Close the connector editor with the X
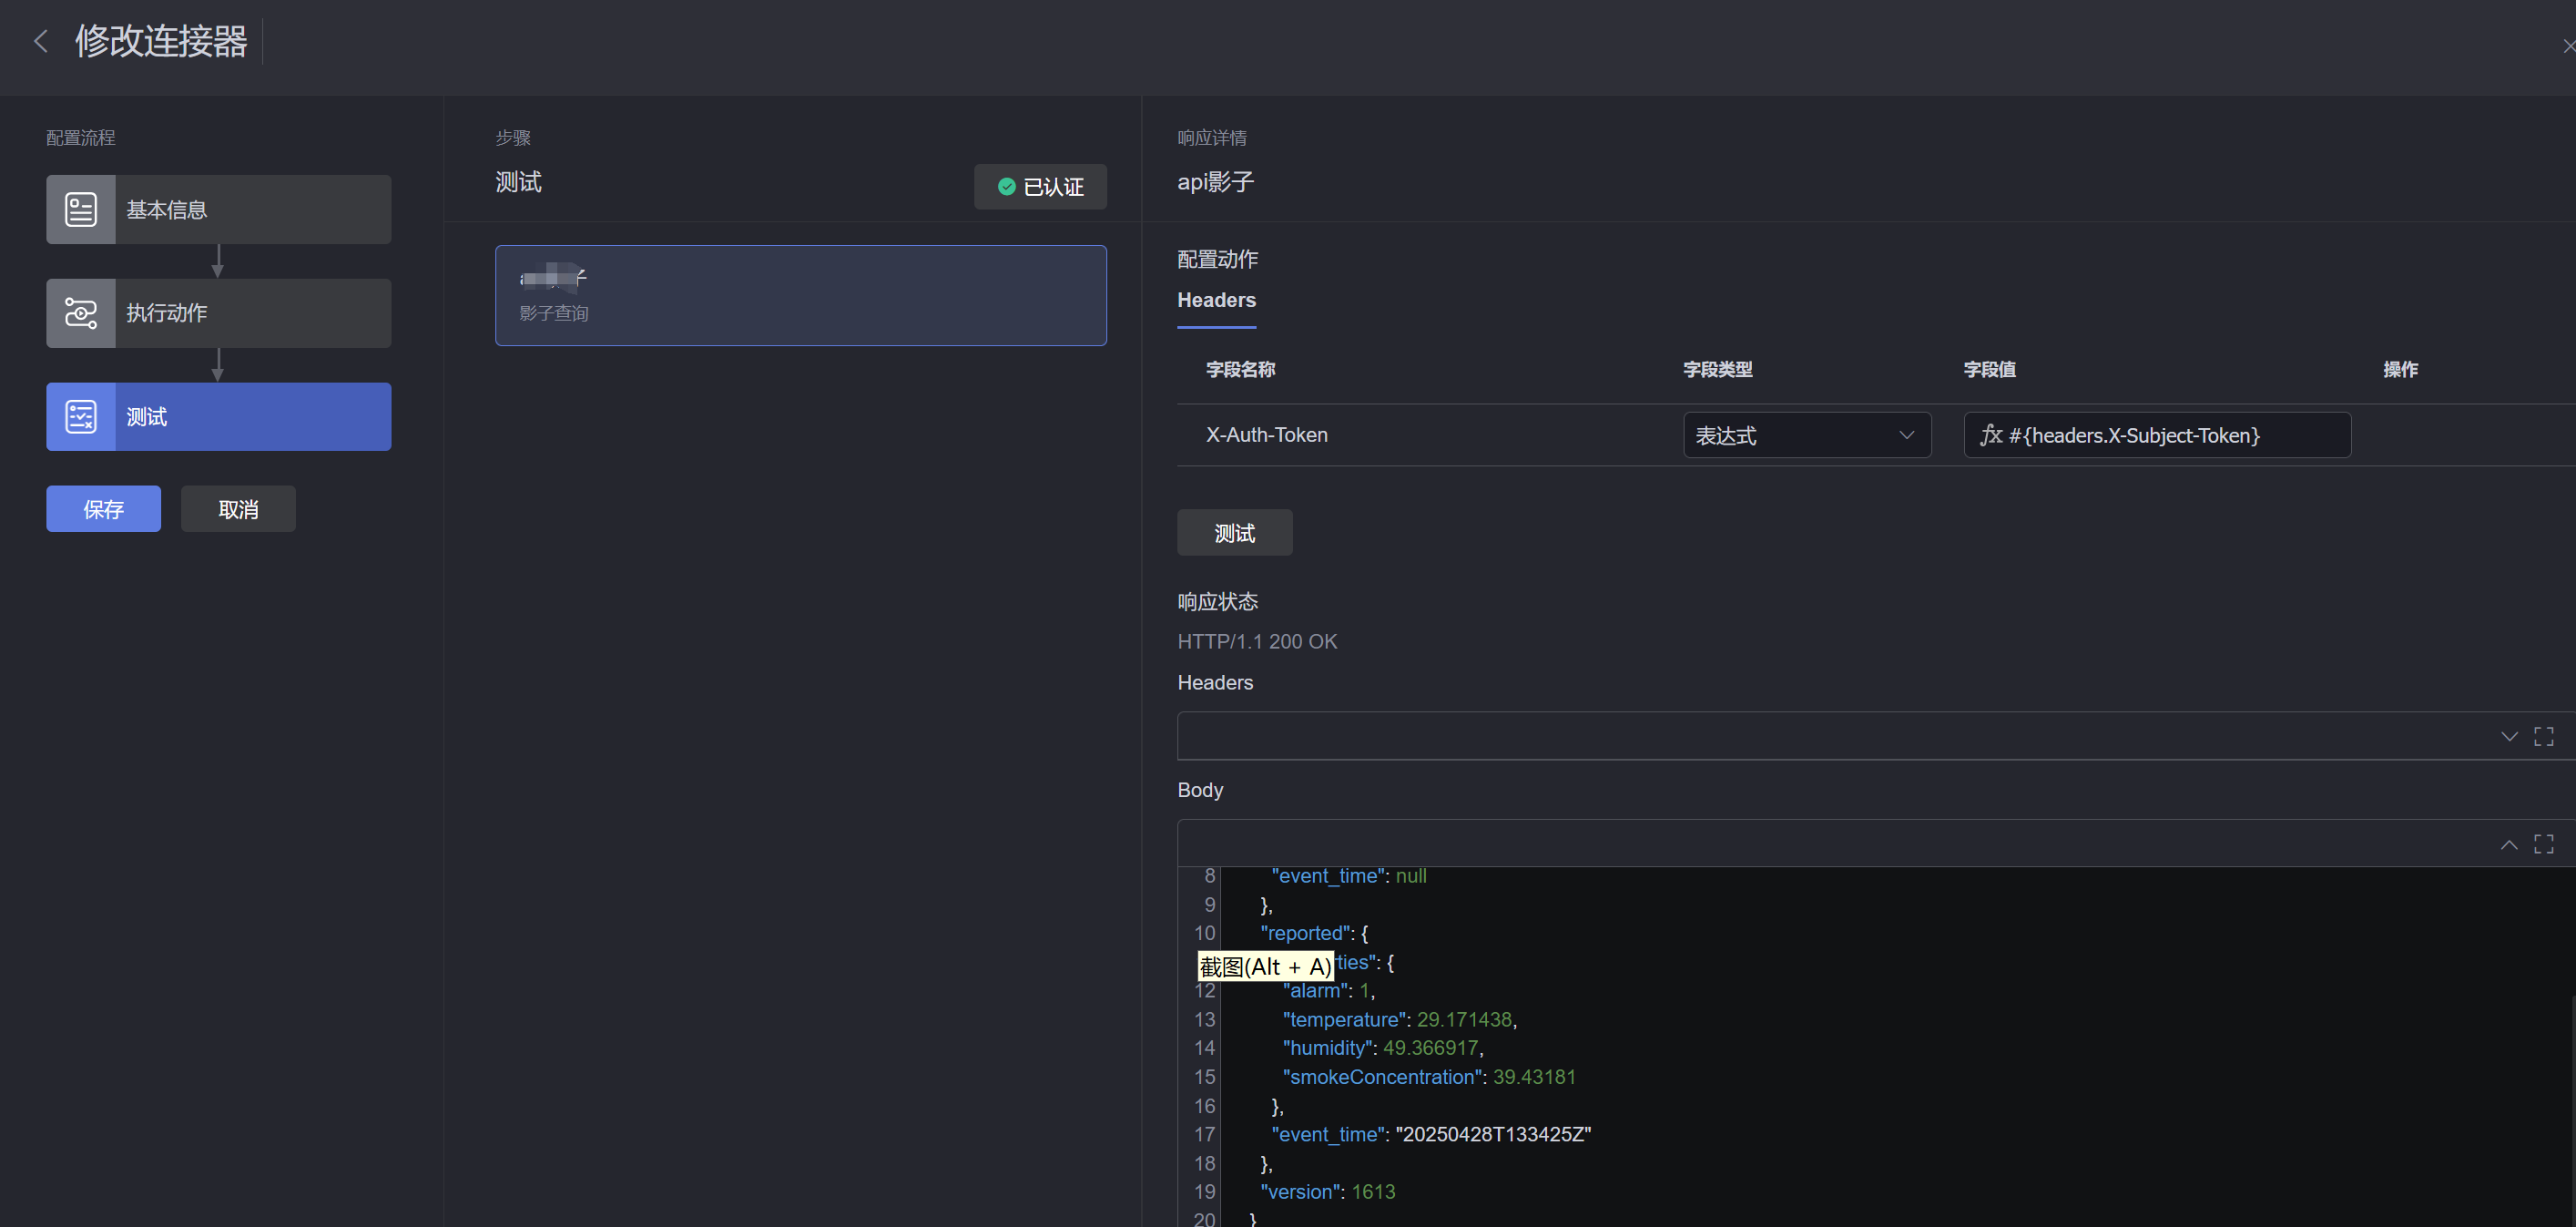The image size is (2576, 1227). 2567,46
